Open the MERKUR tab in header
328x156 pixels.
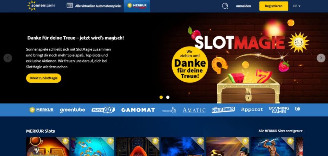click(x=137, y=6)
